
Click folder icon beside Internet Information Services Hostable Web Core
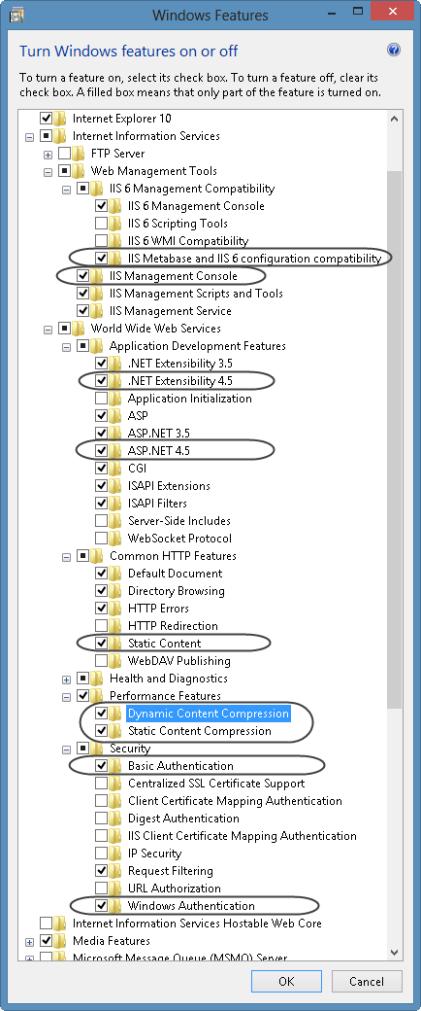point(60,923)
